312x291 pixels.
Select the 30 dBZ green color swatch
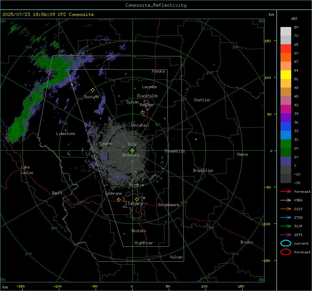click(x=286, y=144)
